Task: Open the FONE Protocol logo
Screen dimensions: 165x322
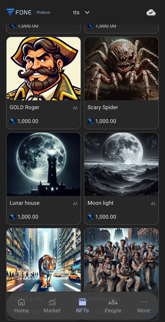Action: pos(28,12)
